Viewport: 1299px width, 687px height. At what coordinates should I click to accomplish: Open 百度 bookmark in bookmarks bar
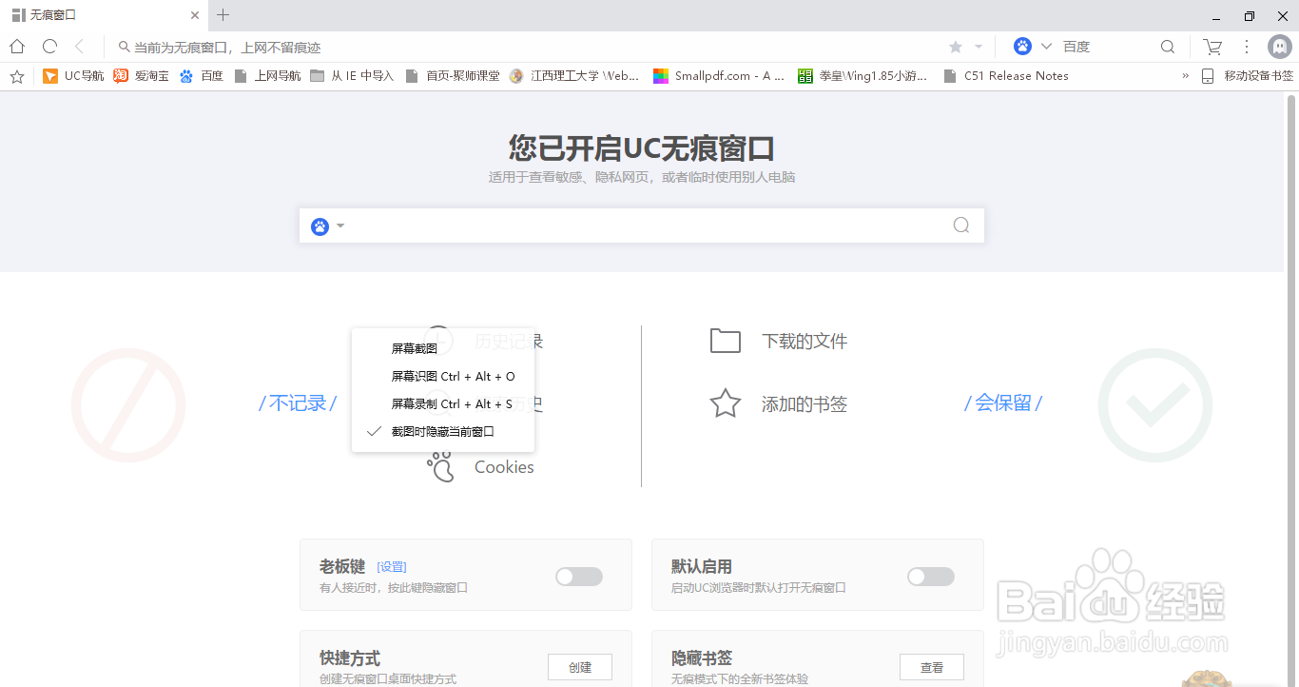tap(202, 76)
